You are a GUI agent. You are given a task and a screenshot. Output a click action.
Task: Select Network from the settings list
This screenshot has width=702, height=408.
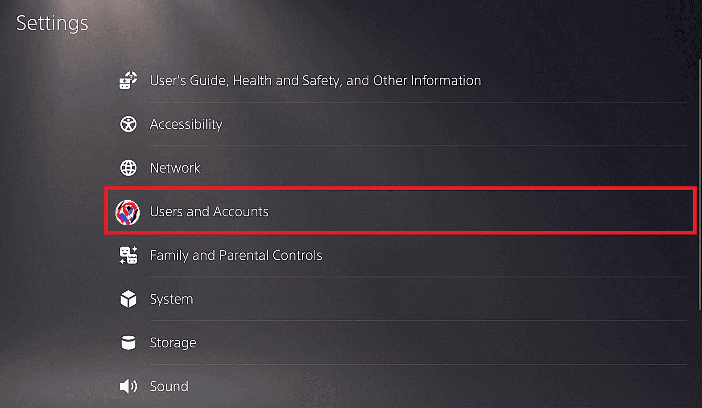coord(175,168)
